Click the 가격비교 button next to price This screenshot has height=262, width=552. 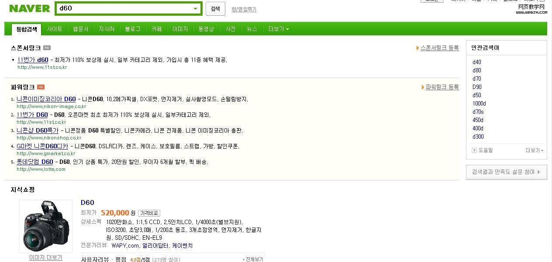click(x=149, y=213)
